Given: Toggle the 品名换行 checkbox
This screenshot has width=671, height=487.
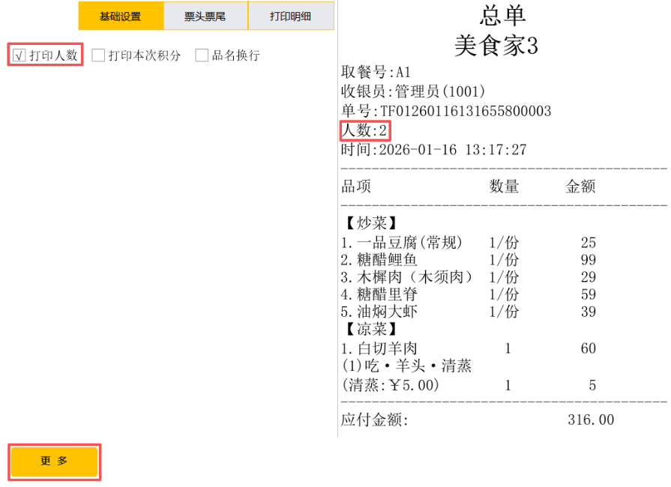Looking at the screenshot, I should click(x=202, y=55).
